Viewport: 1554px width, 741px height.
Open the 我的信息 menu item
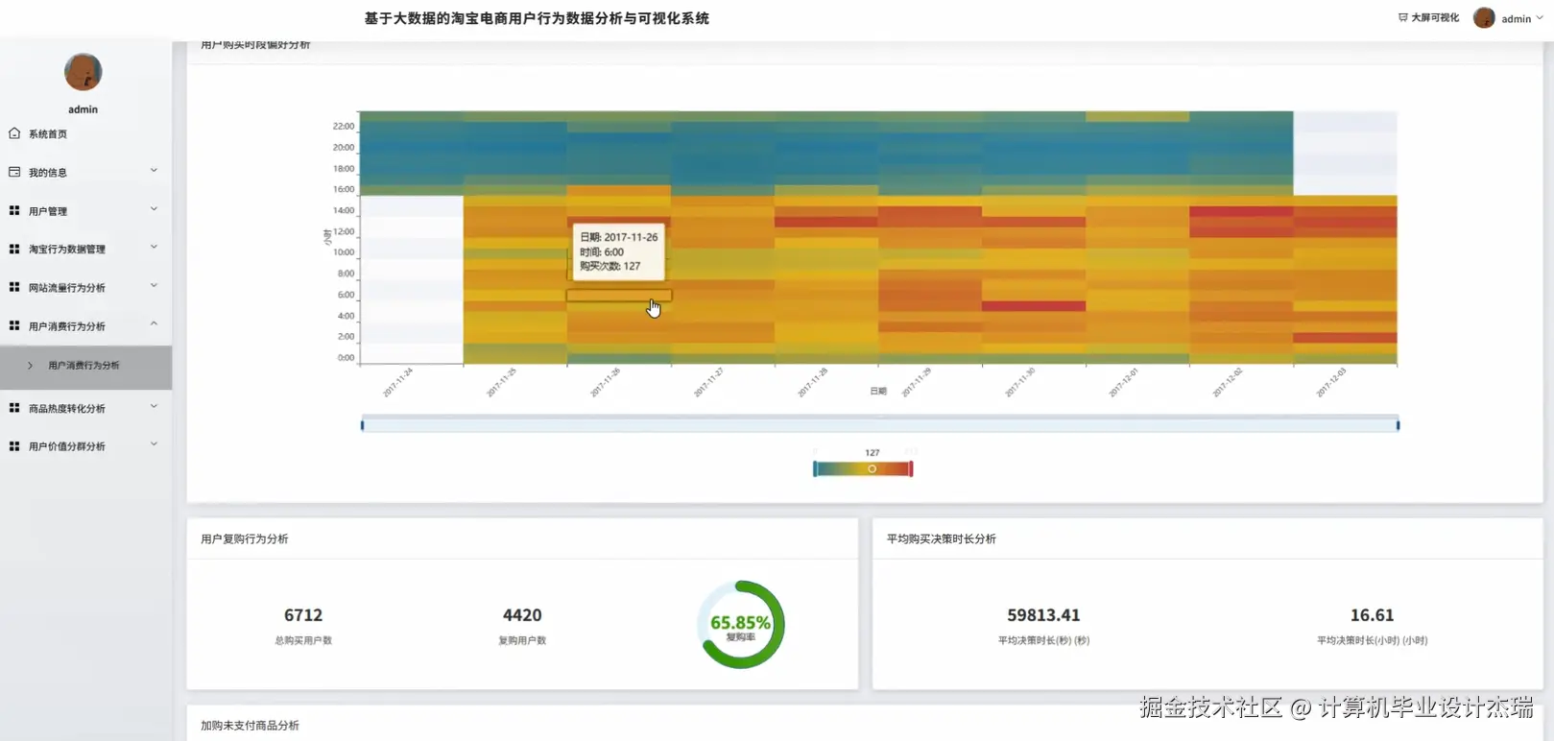(x=85, y=172)
